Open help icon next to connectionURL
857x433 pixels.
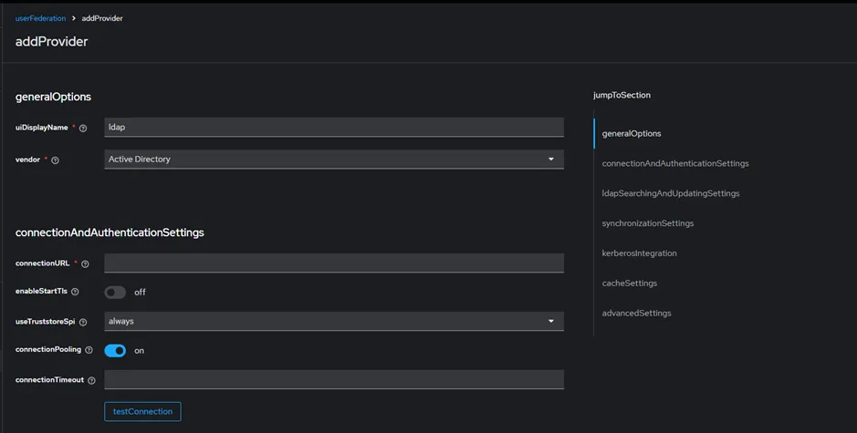coord(85,264)
